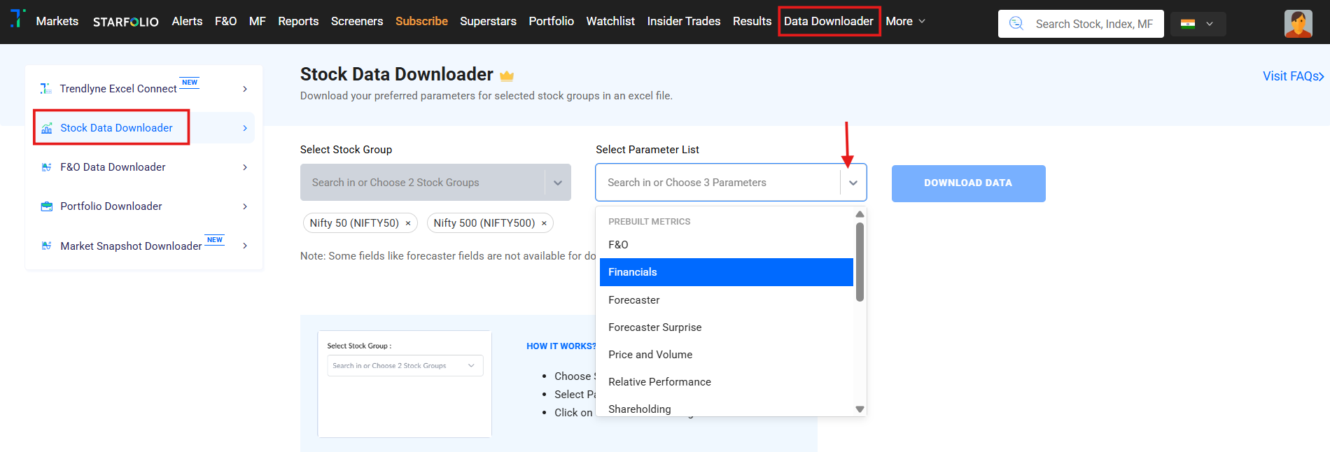The image size is (1330, 452).
Task: Click the Download Data button
Action: tap(968, 183)
